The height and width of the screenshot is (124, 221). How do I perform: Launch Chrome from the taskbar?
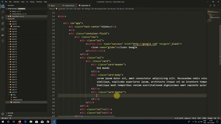click(48, 122)
